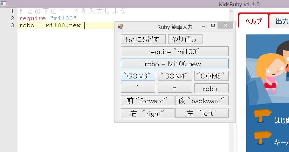The width and height of the screenshot is (289, 152).
Task: Minimize the Ruby 簡単入力 window
Action: [x=204, y=26]
